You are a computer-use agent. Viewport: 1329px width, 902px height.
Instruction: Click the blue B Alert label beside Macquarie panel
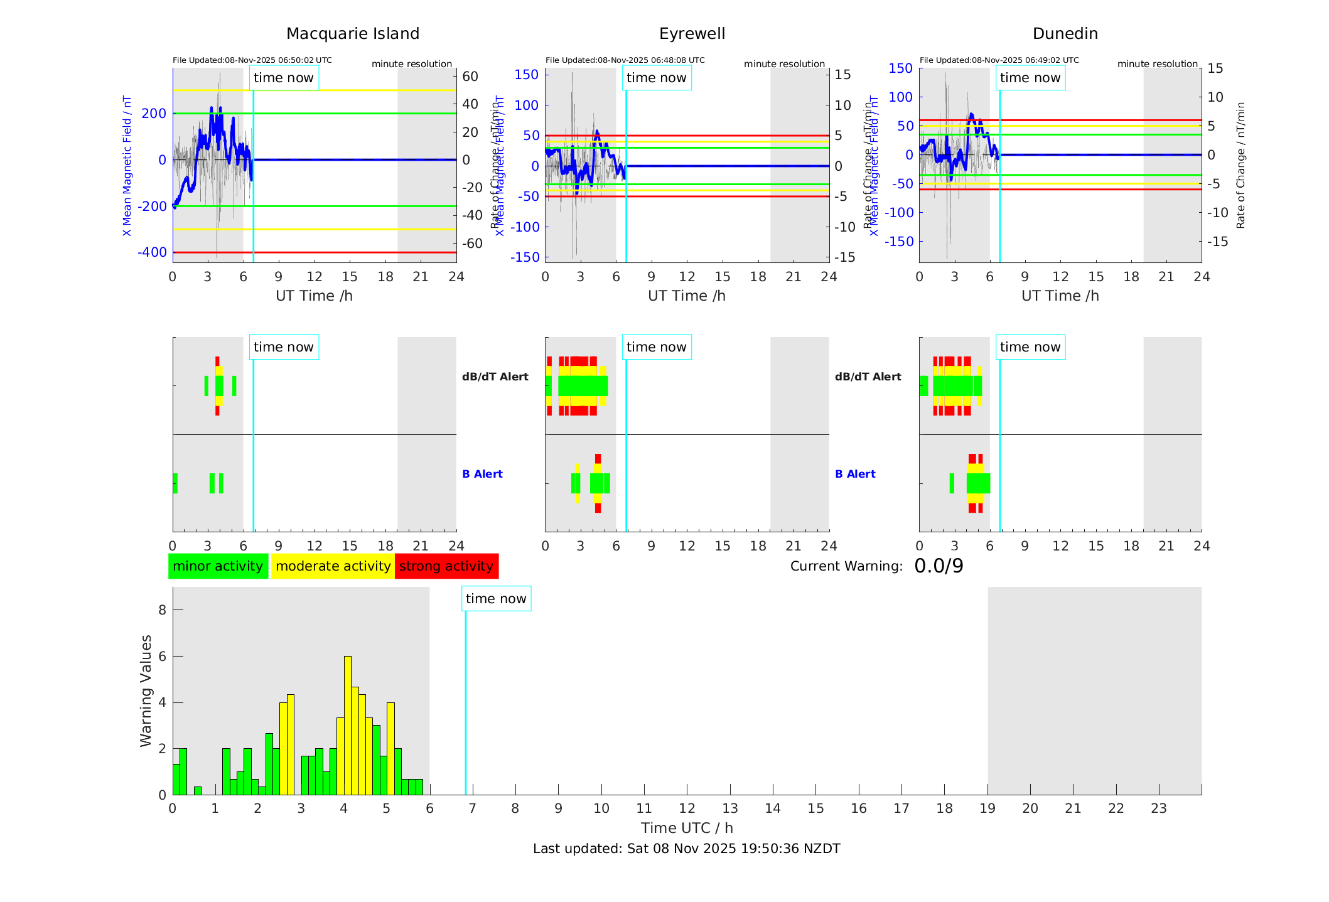482,474
